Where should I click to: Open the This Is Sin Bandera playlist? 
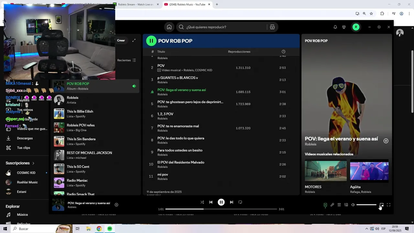(x=95, y=141)
